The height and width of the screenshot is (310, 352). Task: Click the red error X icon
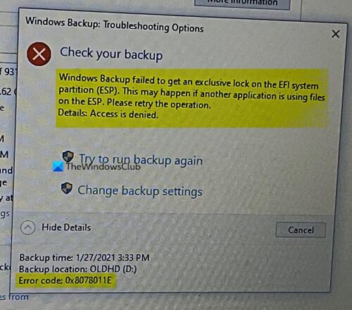pos(39,54)
